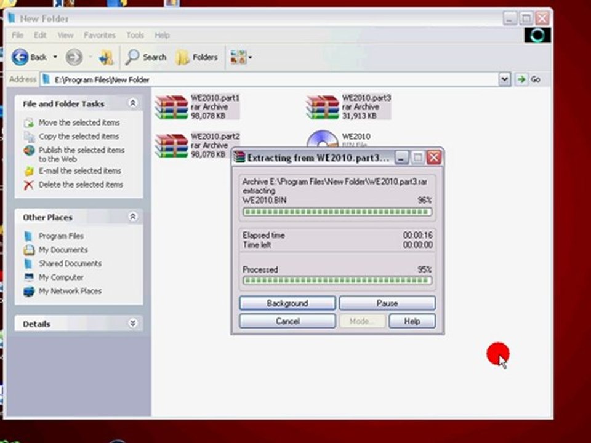
Task: Open the Favorites menu
Action: coord(100,36)
